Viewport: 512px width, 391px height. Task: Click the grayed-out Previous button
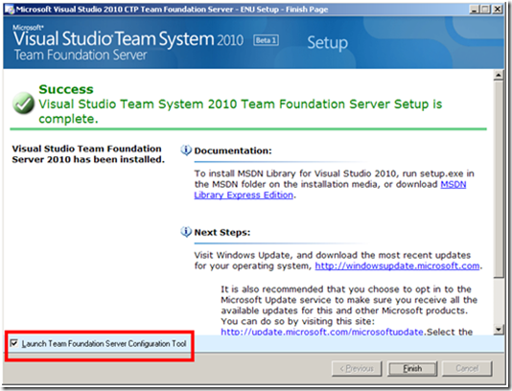tap(357, 369)
